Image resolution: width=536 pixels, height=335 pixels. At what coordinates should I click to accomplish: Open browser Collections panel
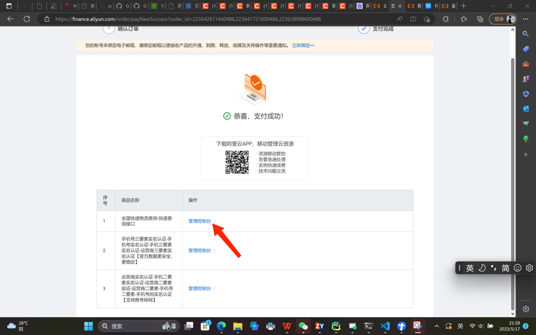pyautogui.click(x=480, y=19)
